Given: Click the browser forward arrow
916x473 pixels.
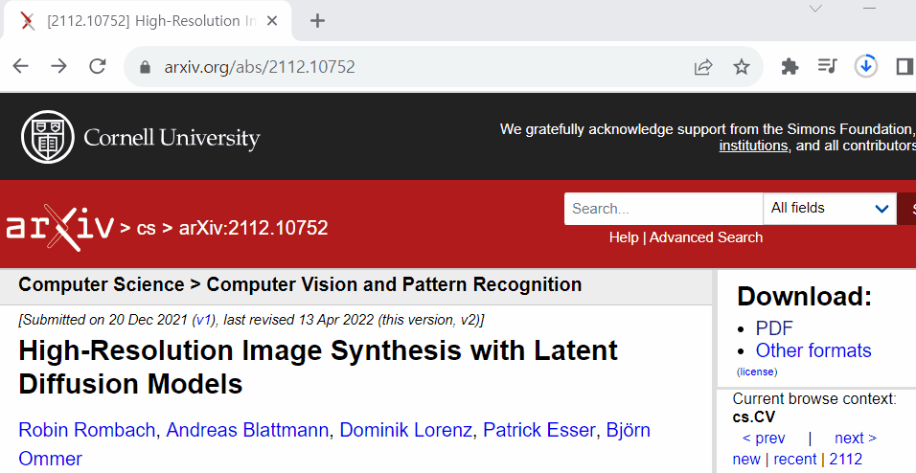Looking at the screenshot, I should click(x=59, y=67).
